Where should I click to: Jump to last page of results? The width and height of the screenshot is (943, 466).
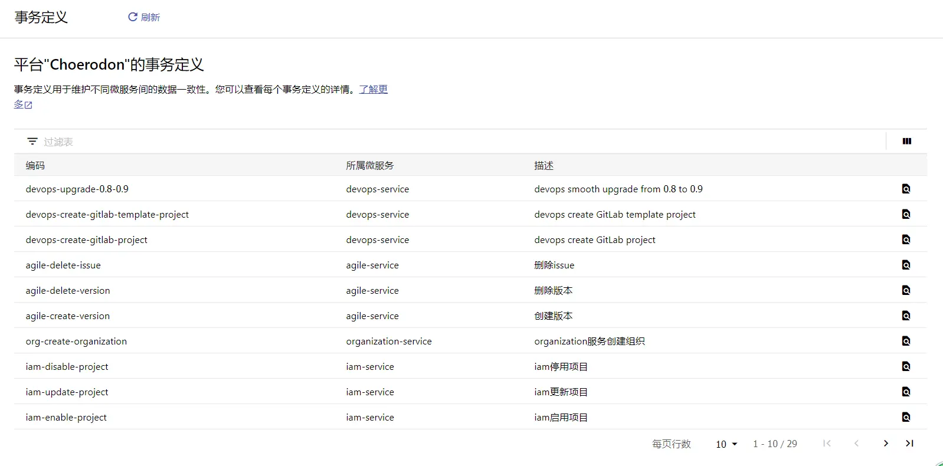tap(909, 444)
